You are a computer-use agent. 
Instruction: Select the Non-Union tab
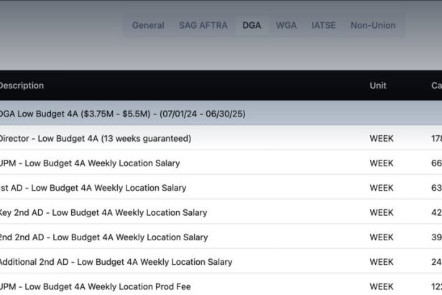pos(373,25)
